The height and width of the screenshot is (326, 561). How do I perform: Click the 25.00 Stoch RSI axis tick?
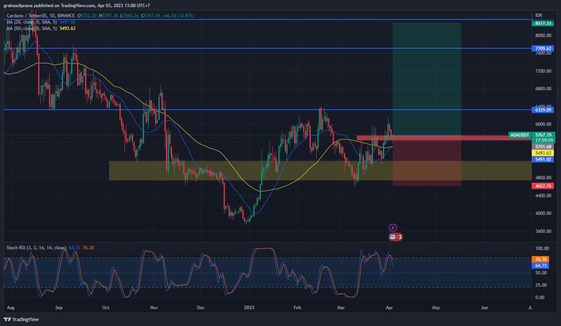coord(541,285)
